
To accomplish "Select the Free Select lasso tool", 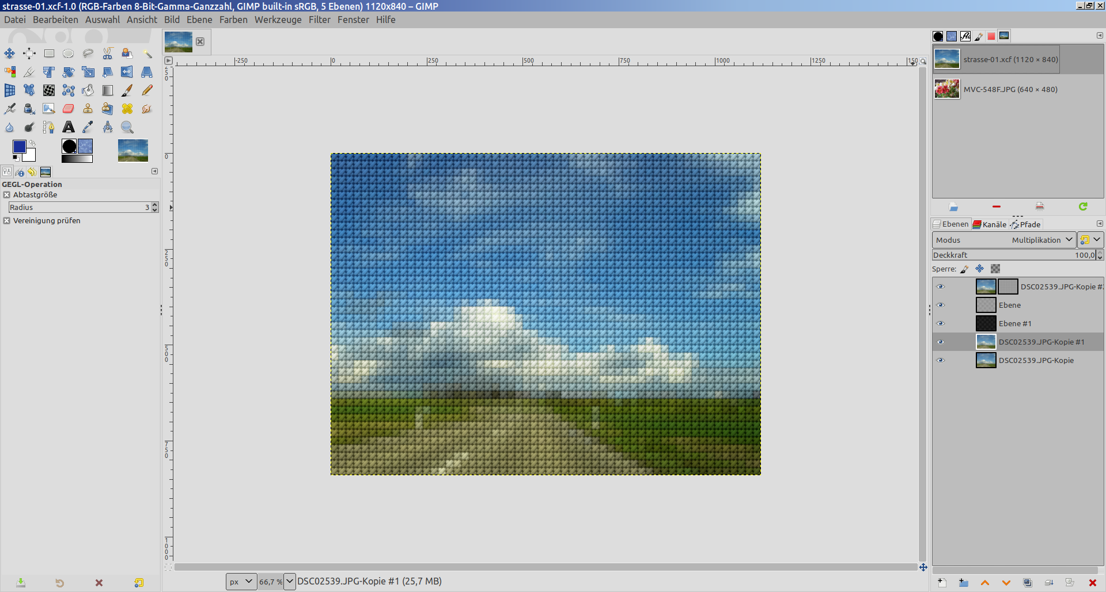I will coord(88,54).
